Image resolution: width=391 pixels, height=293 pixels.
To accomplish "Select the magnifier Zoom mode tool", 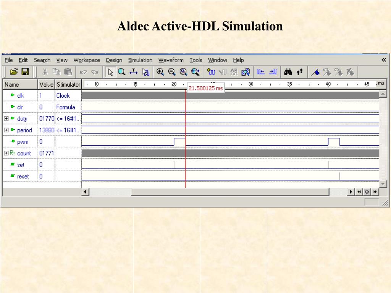I will pyautogui.click(x=122, y=72).
